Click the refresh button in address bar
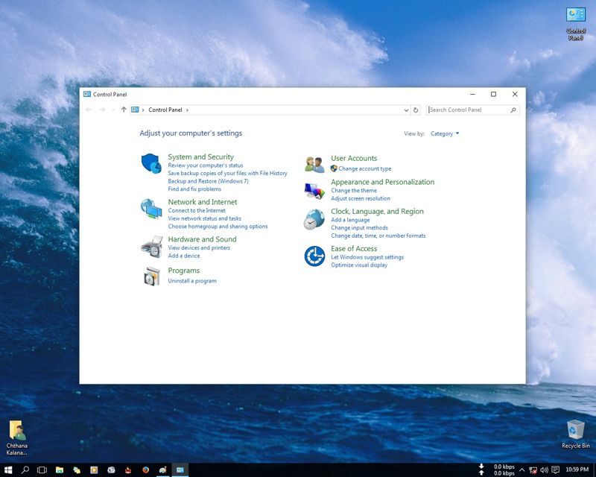This screenshot has width=596, height=477. point(416,110)
